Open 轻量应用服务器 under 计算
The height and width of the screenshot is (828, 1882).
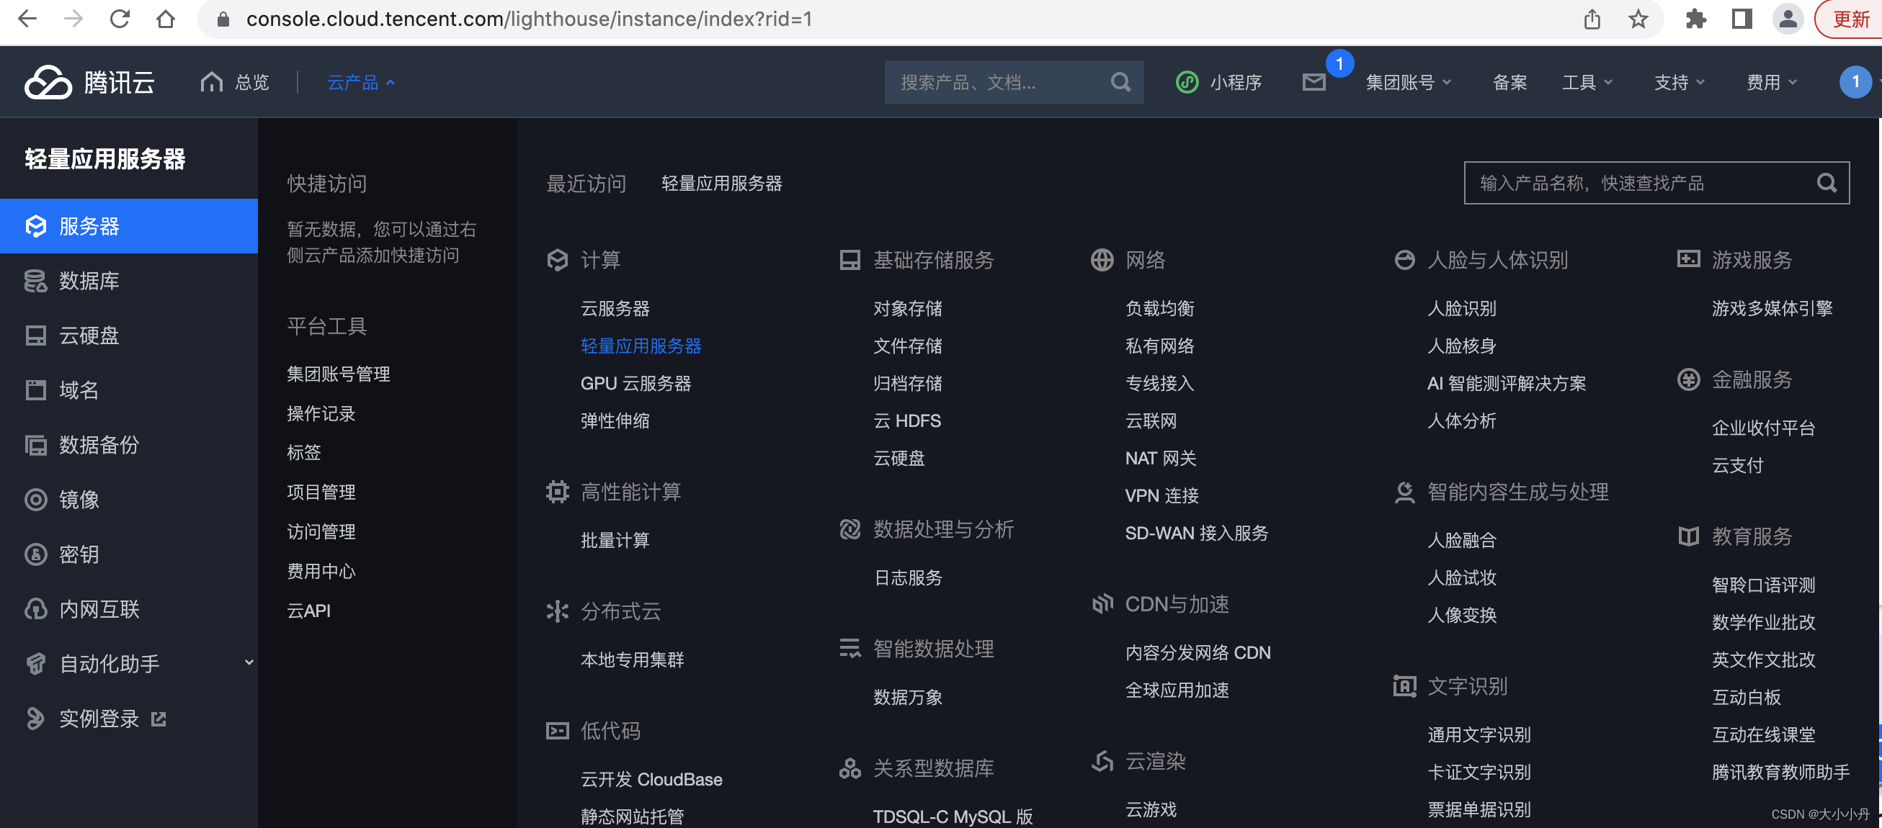[641, 346]
